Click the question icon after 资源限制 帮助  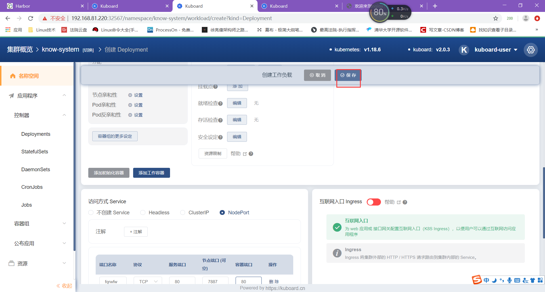point(251,154)
